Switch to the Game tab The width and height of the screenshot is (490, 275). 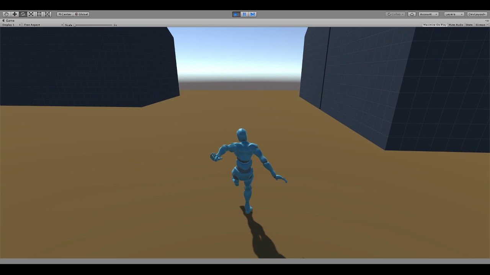[x=9, y=21]
